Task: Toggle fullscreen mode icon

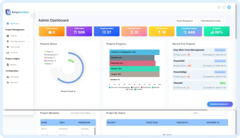Action: click(224, 7)
